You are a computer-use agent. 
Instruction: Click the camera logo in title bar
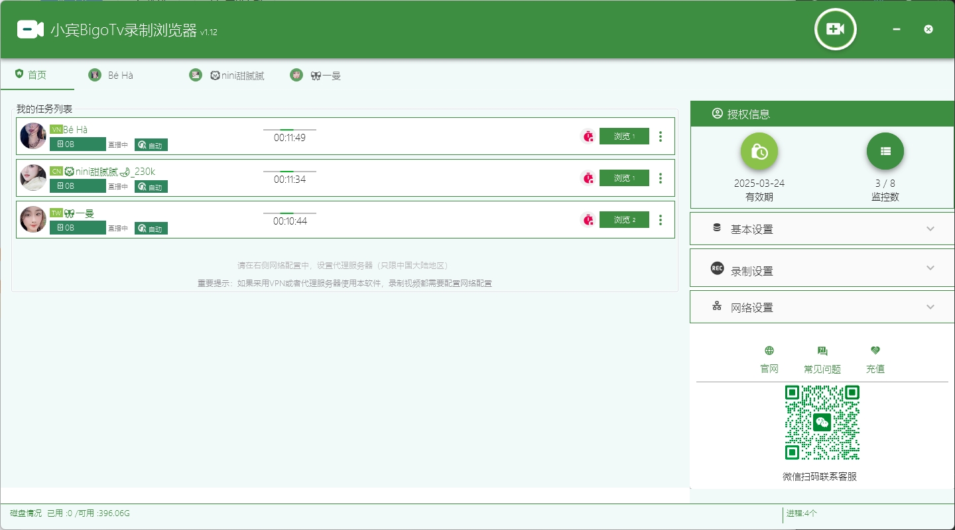coord(30,29)
